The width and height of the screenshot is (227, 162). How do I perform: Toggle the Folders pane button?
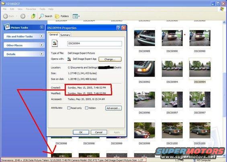[62, 16]
